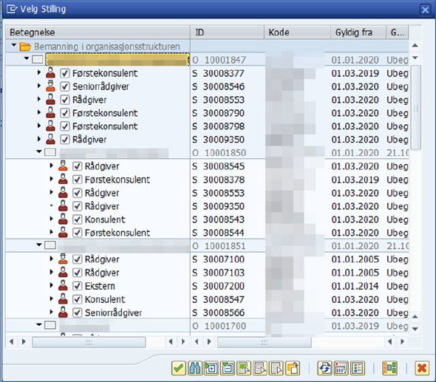Cancel with the red X toolbar button
Image resolution: width=436 pixels, height=382 pixels.
pyautogui.click(x=422, y=369)
